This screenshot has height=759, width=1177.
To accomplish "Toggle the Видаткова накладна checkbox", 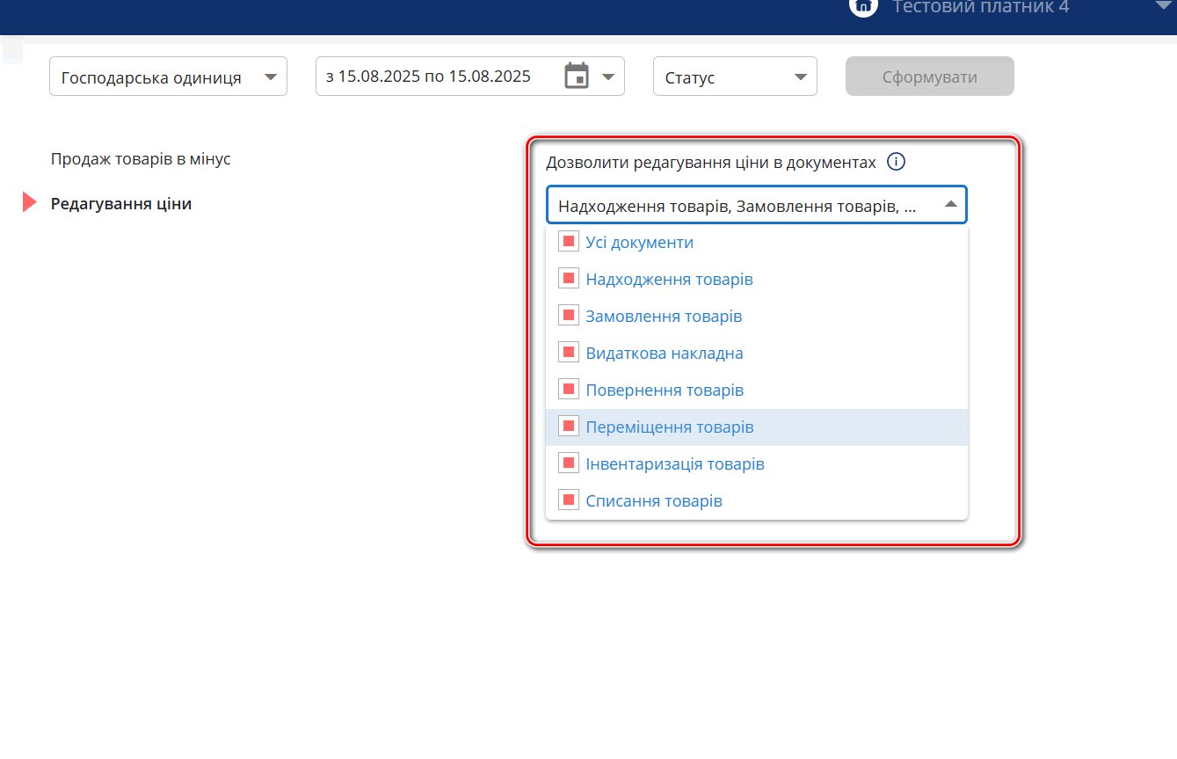I will tap(568, 353).
